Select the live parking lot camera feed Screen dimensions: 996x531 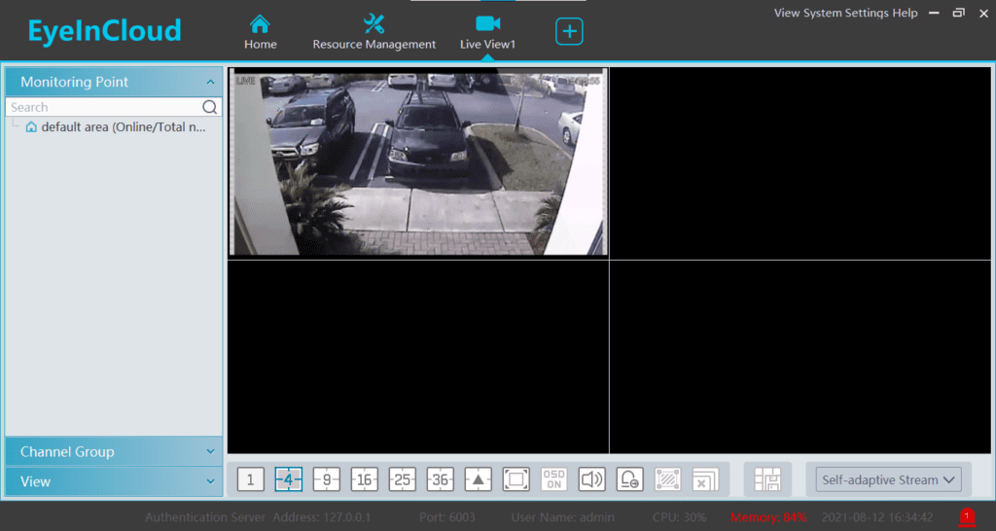pyautogui.click(x=417, y=161)
